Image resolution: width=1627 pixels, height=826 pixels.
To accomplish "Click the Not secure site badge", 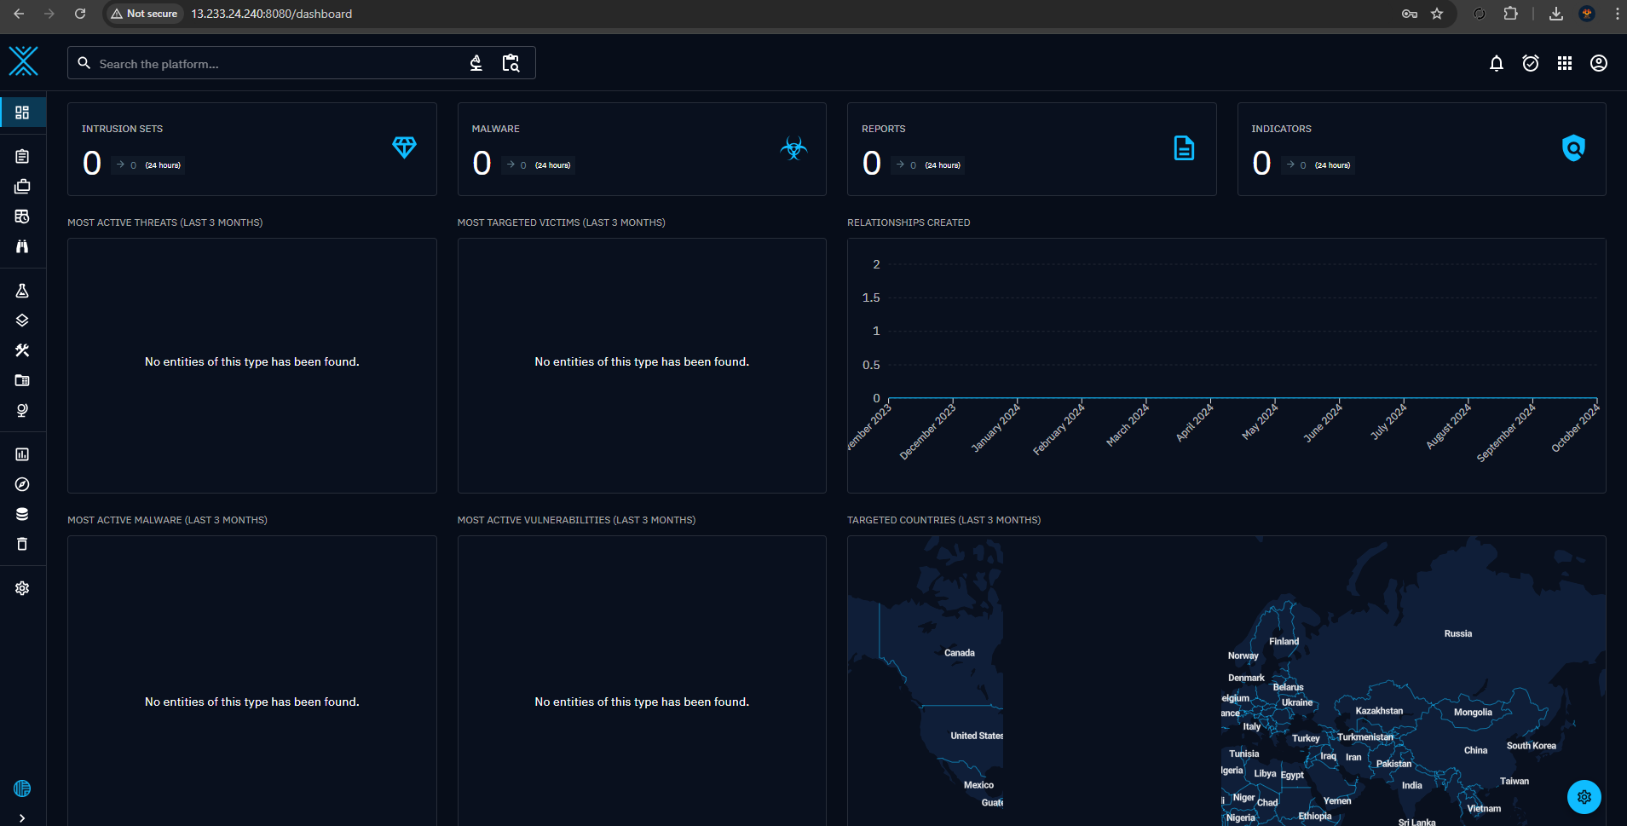I will (144, 14).
